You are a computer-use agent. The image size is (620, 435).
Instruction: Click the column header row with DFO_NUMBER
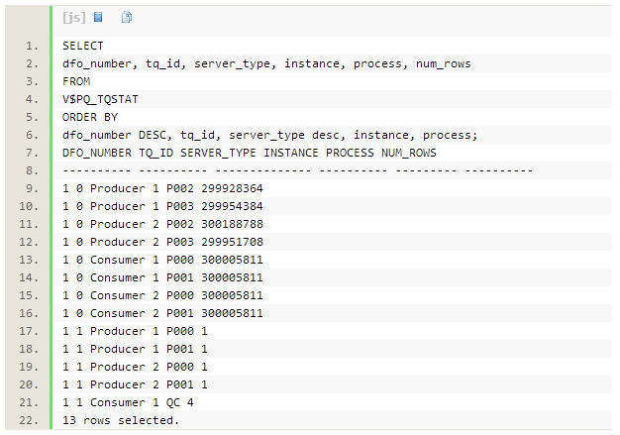point(249,153)
